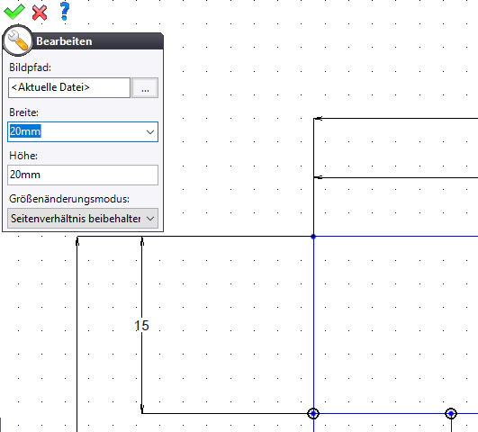Cancel edit with the red X
478x432 pixels.
coord(40,13)
